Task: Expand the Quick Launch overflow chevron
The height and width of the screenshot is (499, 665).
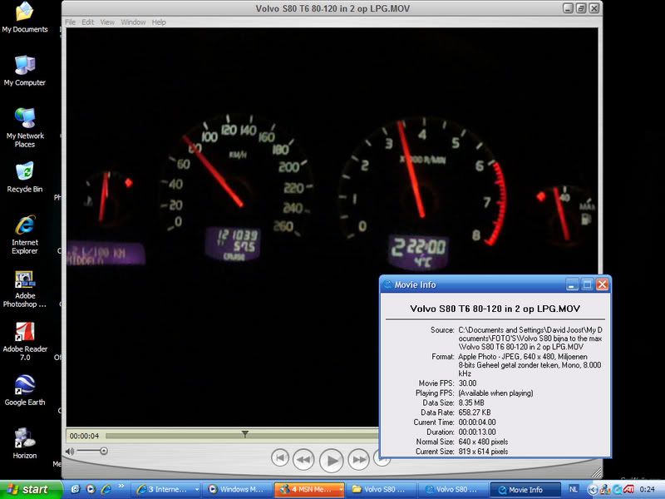Action: click(x=121, y=487)
